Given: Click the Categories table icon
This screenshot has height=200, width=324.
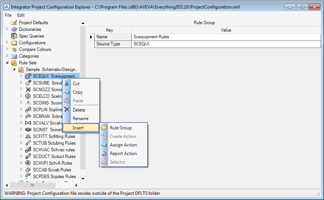Looking at the screenshot, I should click(14, 56).
